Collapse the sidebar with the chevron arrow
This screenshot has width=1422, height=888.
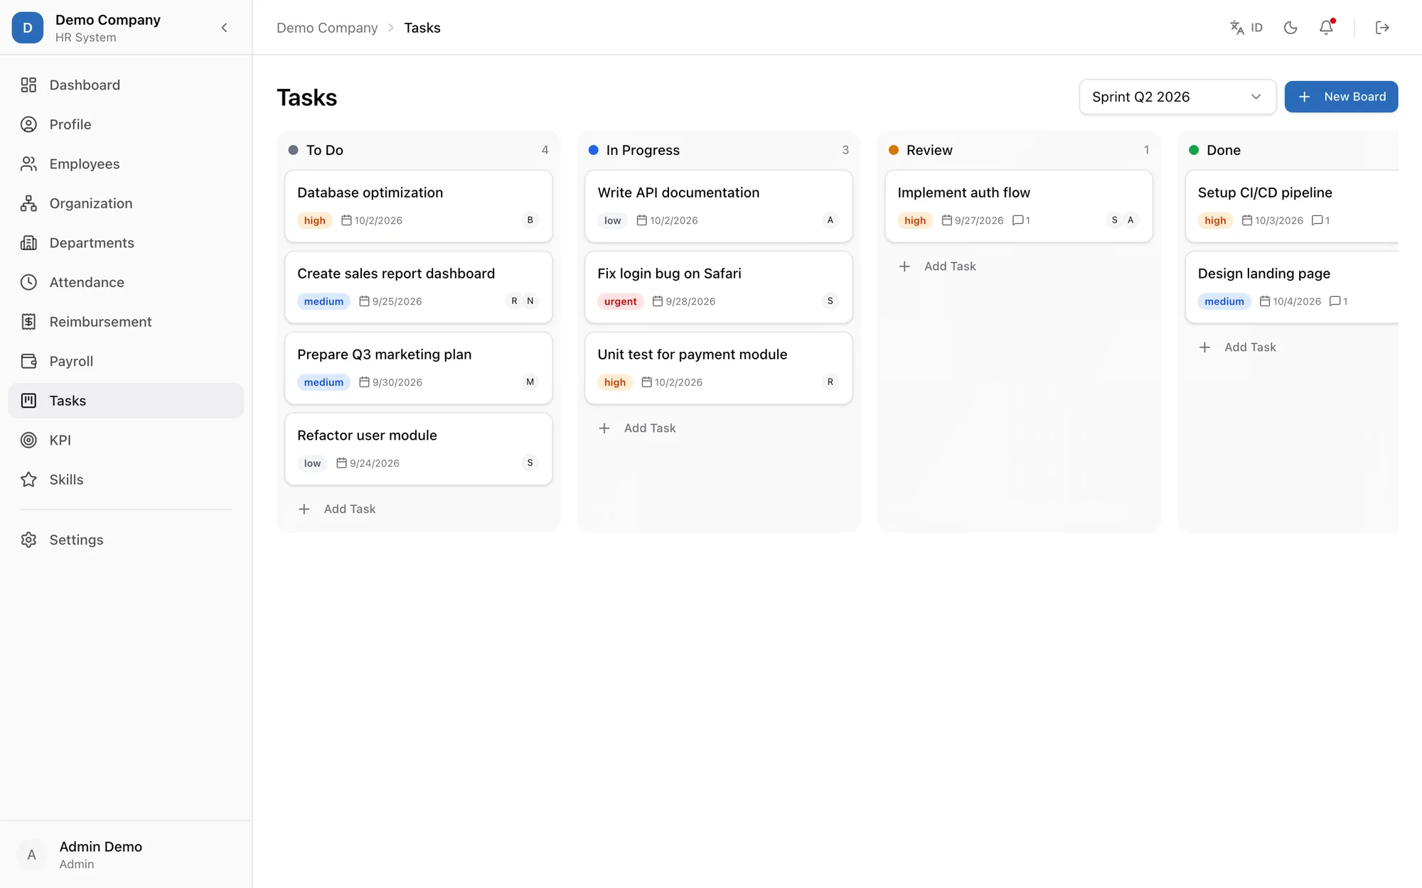224,28
